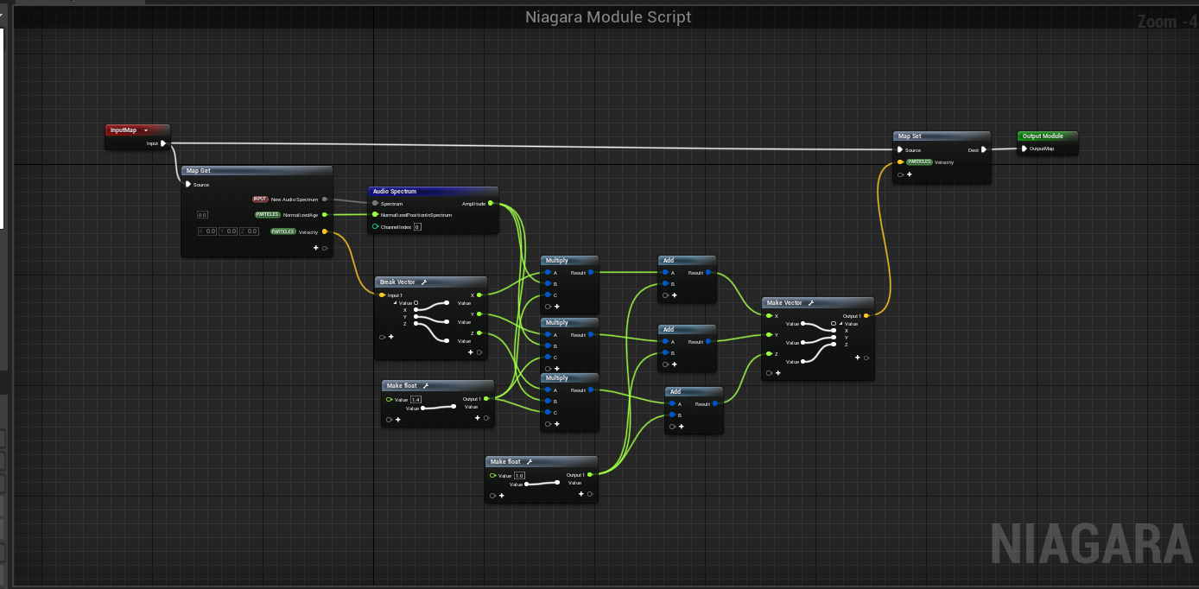Add a new pin on Map Set node
This screenshot has width=1199, height=589.
tap(909, 174)
